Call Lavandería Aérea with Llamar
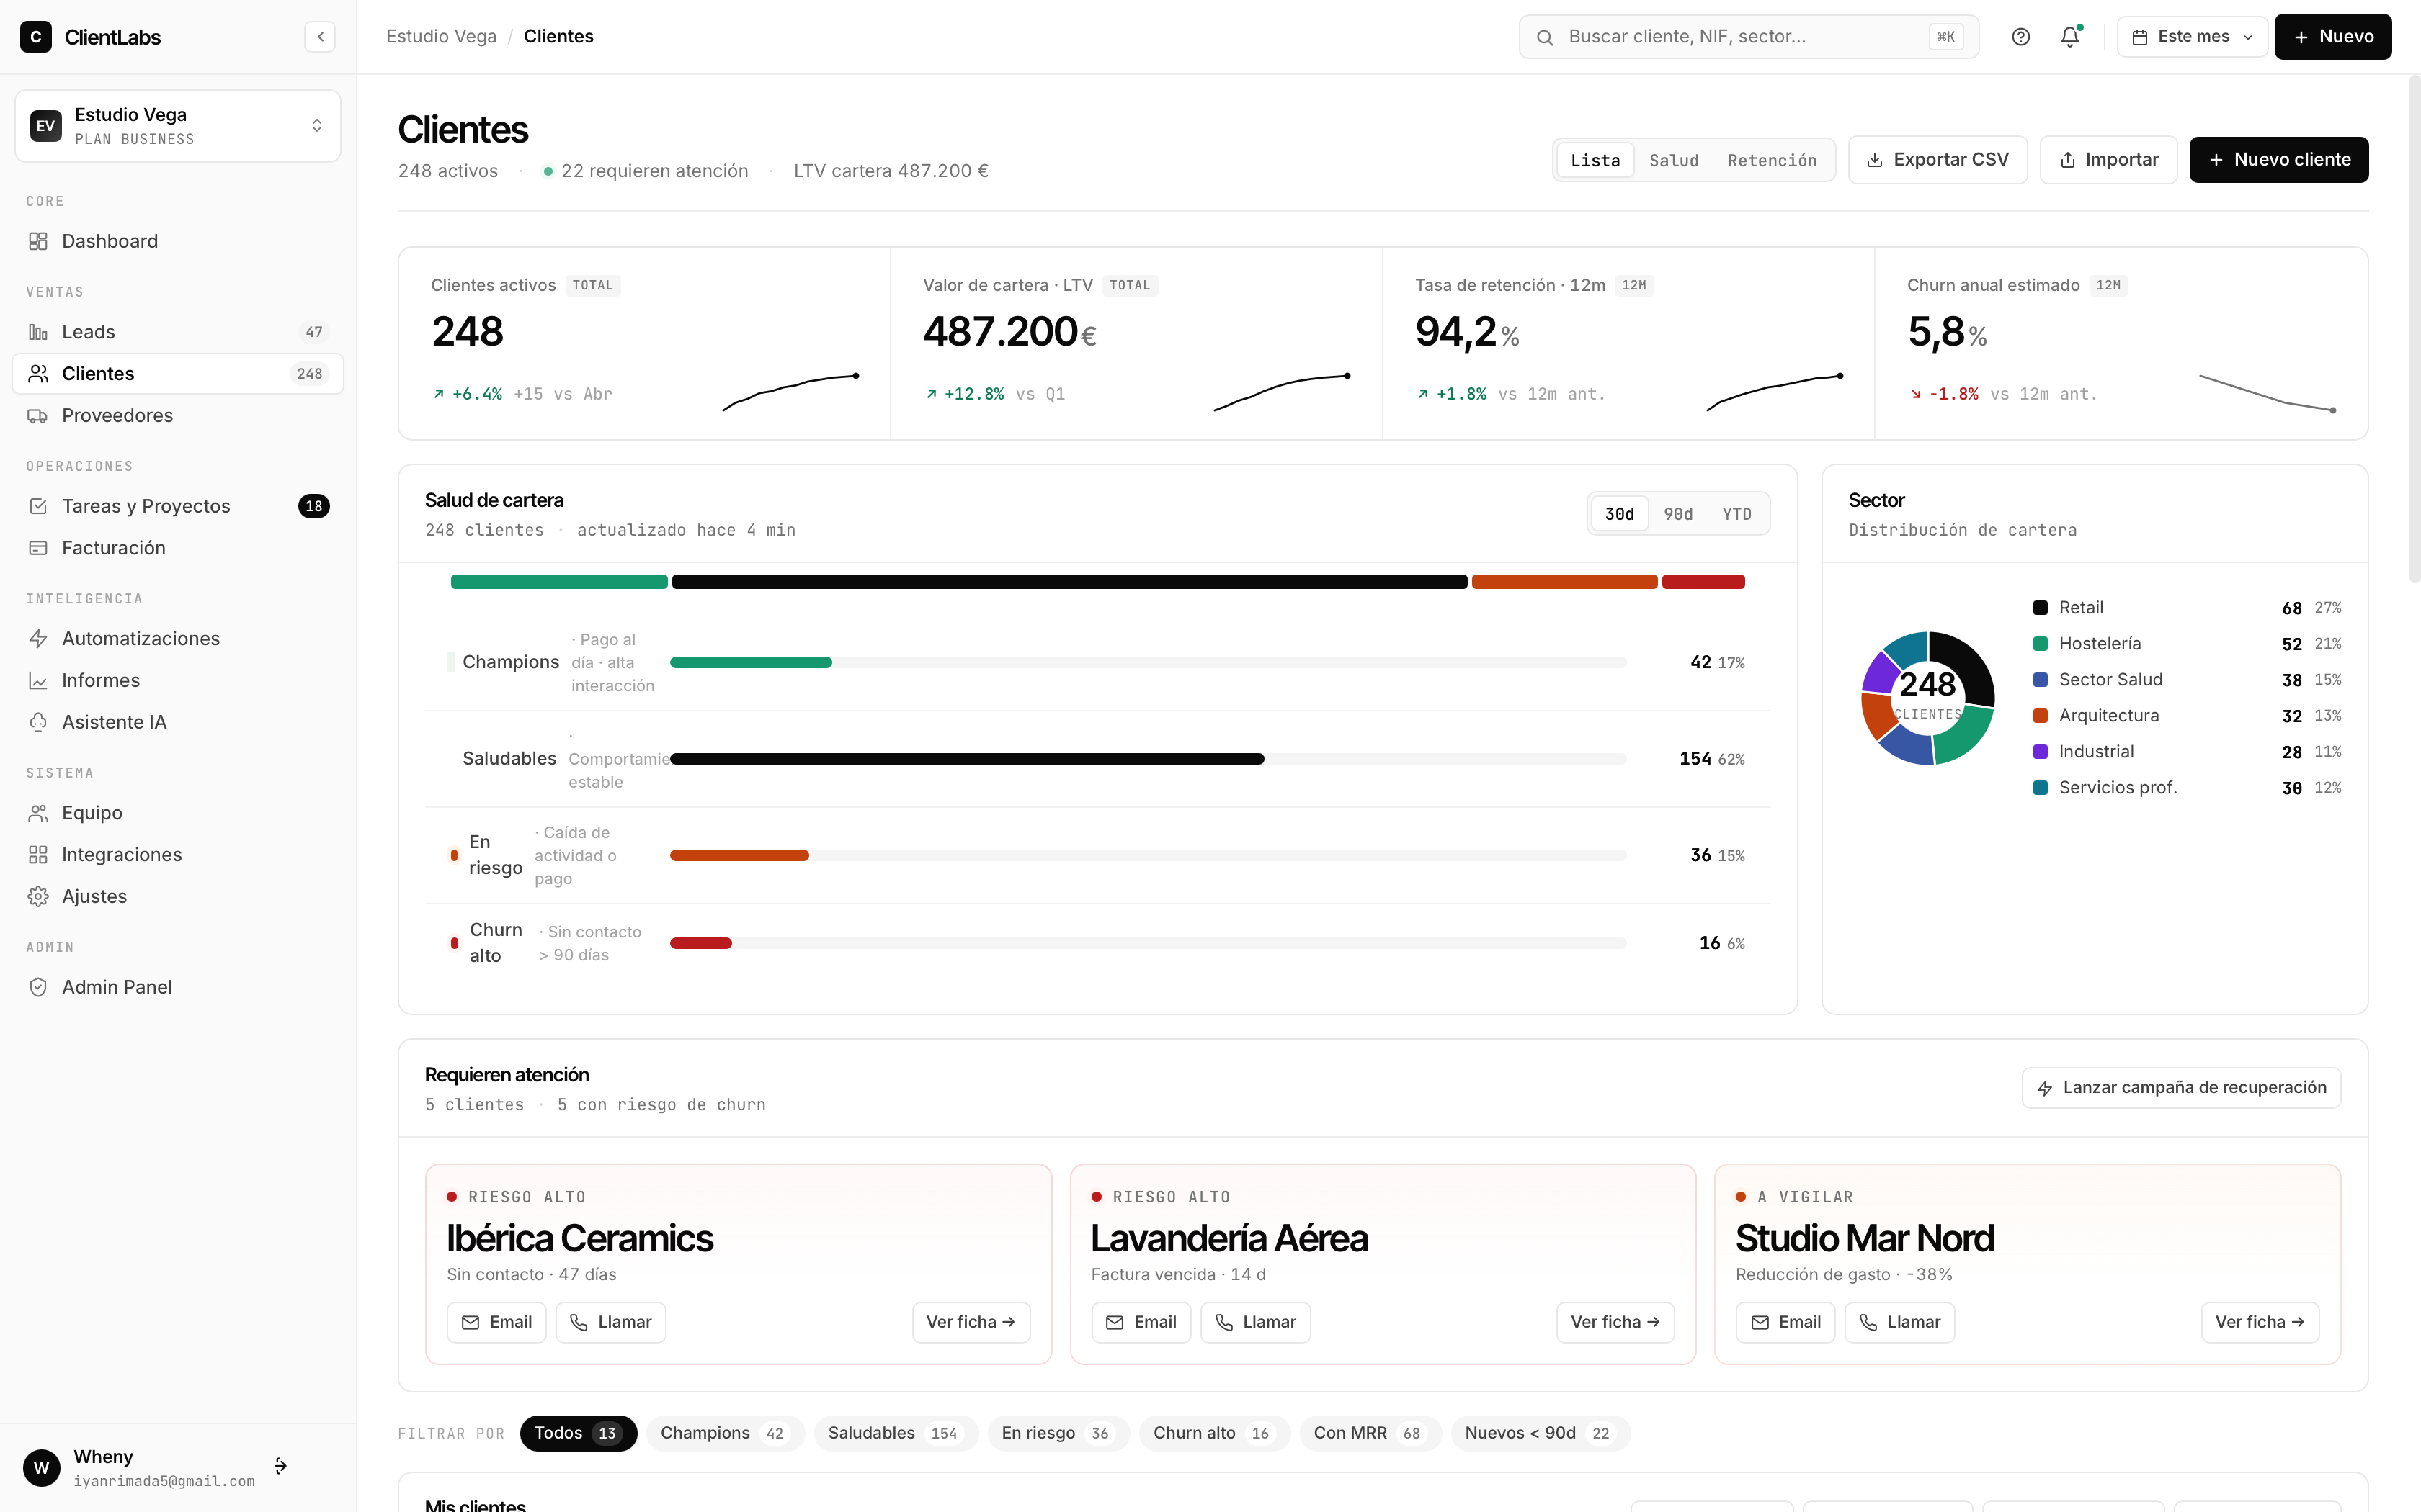Viewport: 2421px width, 1512px height. (1255, 1322)
